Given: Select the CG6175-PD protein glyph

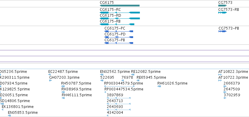Looking at the screenshot, I should pos(119,37).
